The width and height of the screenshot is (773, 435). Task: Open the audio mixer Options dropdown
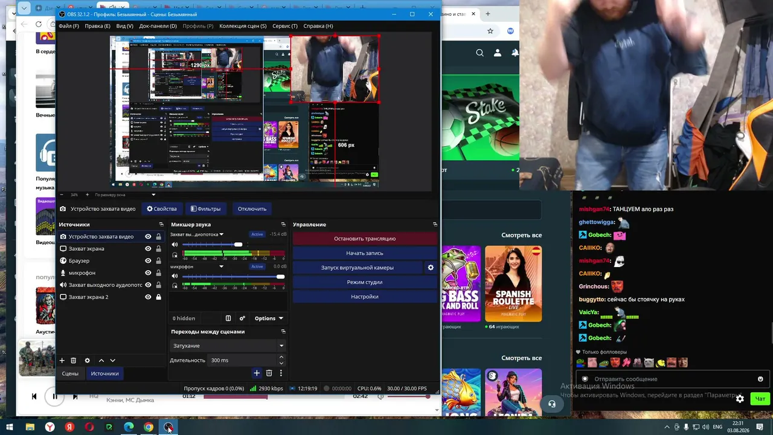point(269,318)
